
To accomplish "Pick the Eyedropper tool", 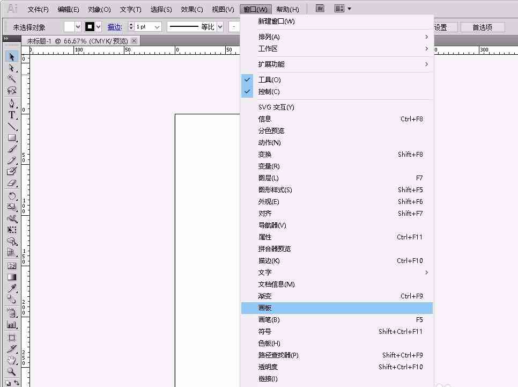I will 12,288.
